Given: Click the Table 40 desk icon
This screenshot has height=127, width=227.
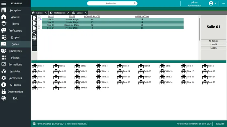Looking at the screenshot, I should tap(99, 88).
